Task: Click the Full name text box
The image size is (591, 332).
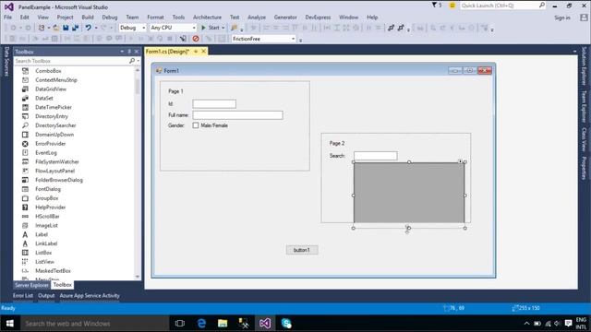Action: pos(237,115)
